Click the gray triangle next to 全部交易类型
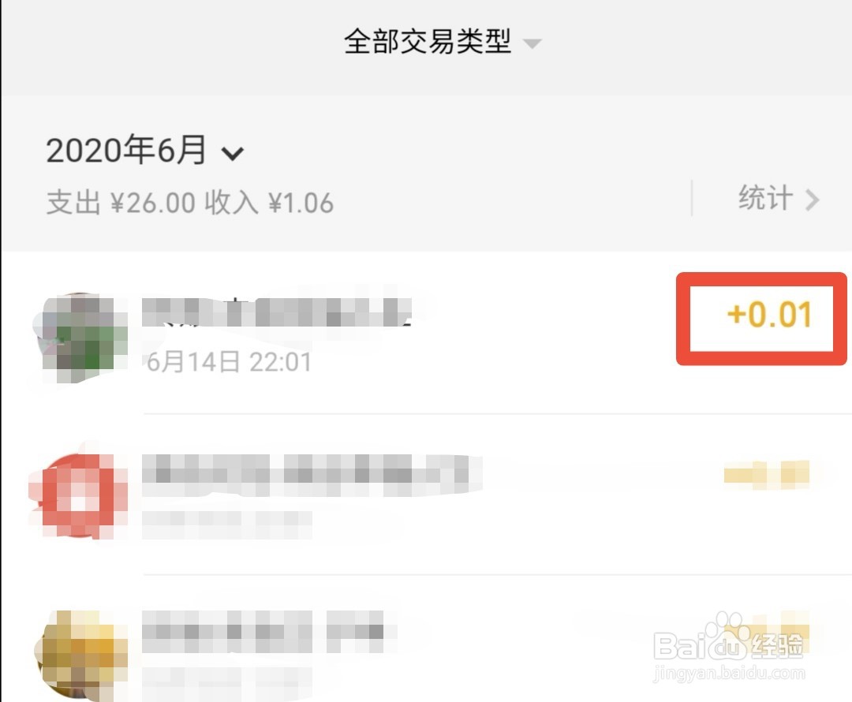Image resolution: width=852 pixels, height=702 pixels. [532, 44]
